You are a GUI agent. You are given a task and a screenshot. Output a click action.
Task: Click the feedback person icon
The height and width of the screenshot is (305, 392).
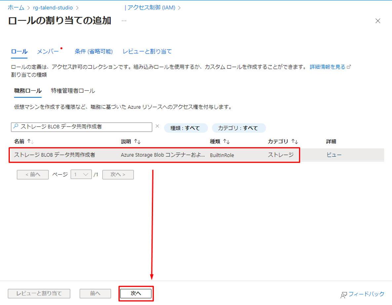(x=343, y=295)
